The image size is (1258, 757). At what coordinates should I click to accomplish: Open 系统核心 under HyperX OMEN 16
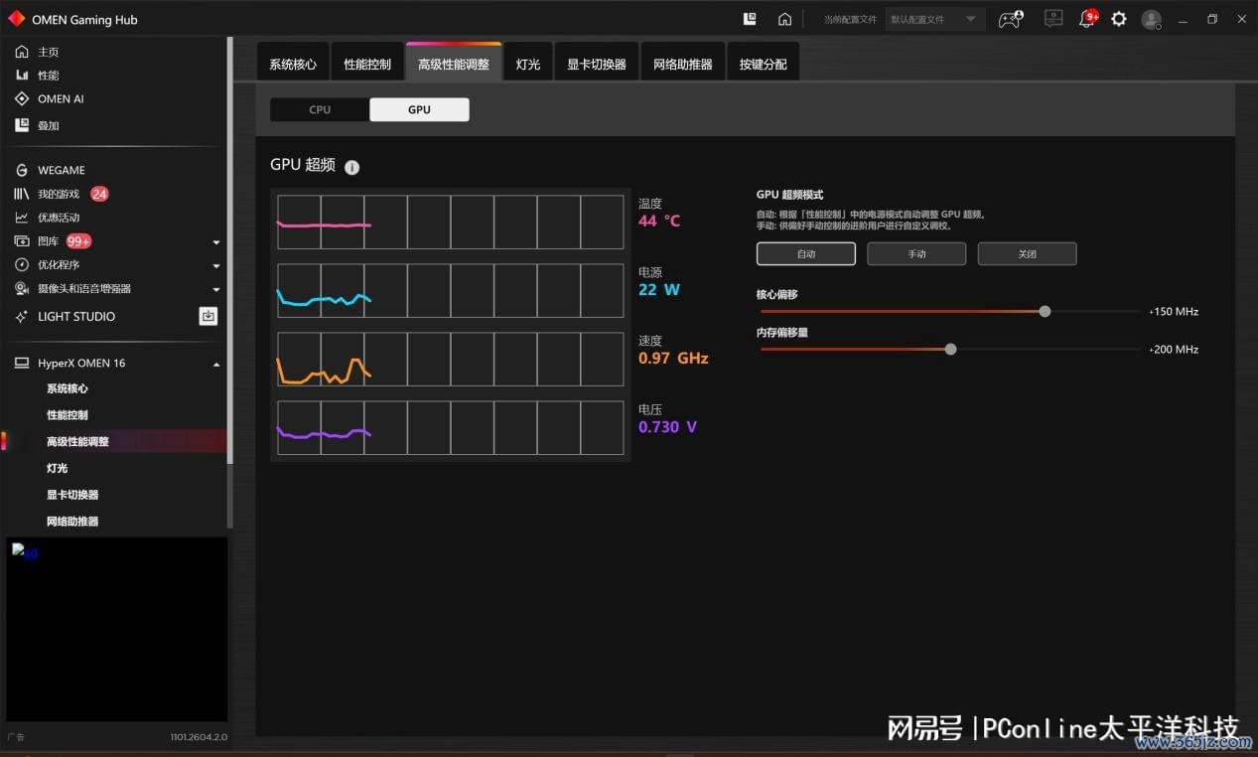(x=68, y=388)
